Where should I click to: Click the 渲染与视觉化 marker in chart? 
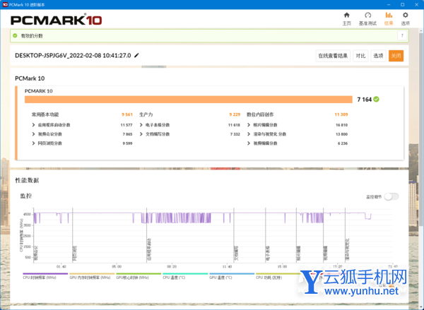[347, 250]
